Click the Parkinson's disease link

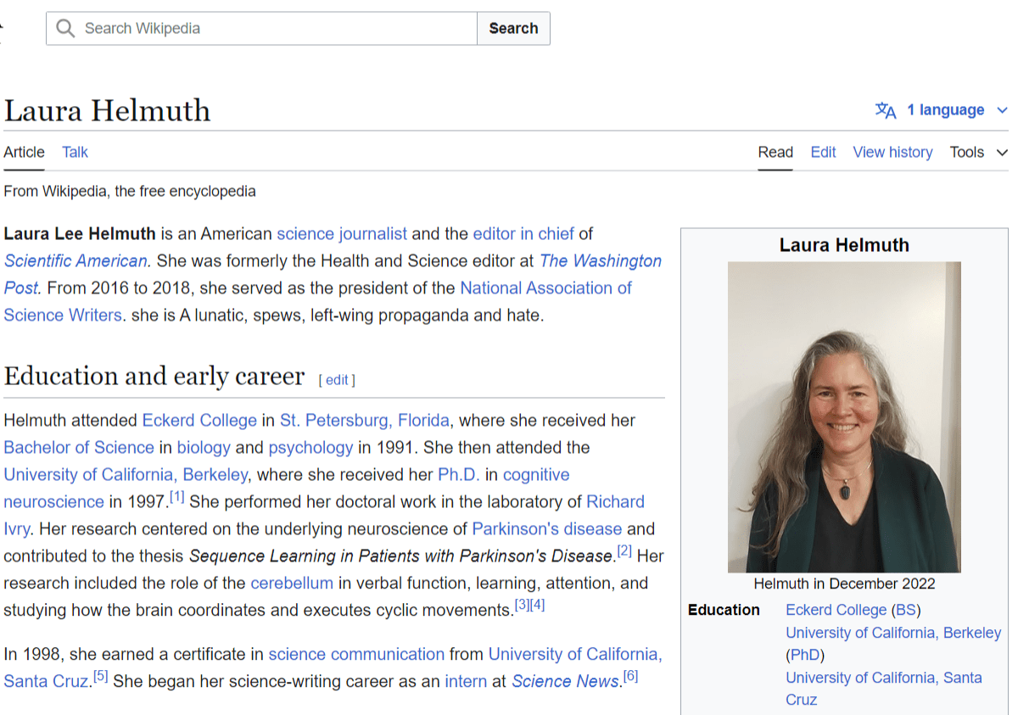pos(546,528)
